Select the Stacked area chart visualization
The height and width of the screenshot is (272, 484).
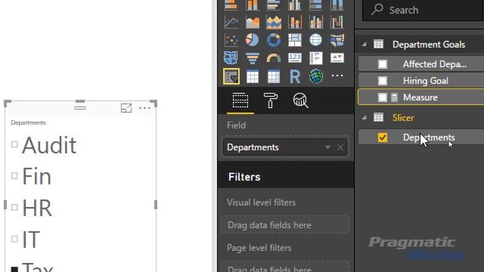click(274, 22)
